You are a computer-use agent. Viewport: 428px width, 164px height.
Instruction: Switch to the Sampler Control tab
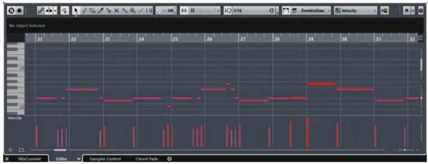coord(105,159)
